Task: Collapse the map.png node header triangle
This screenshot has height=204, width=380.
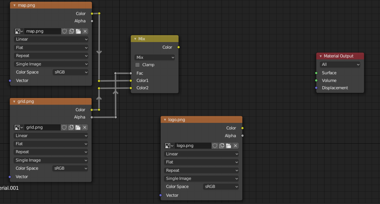Action: click(15, 5)
